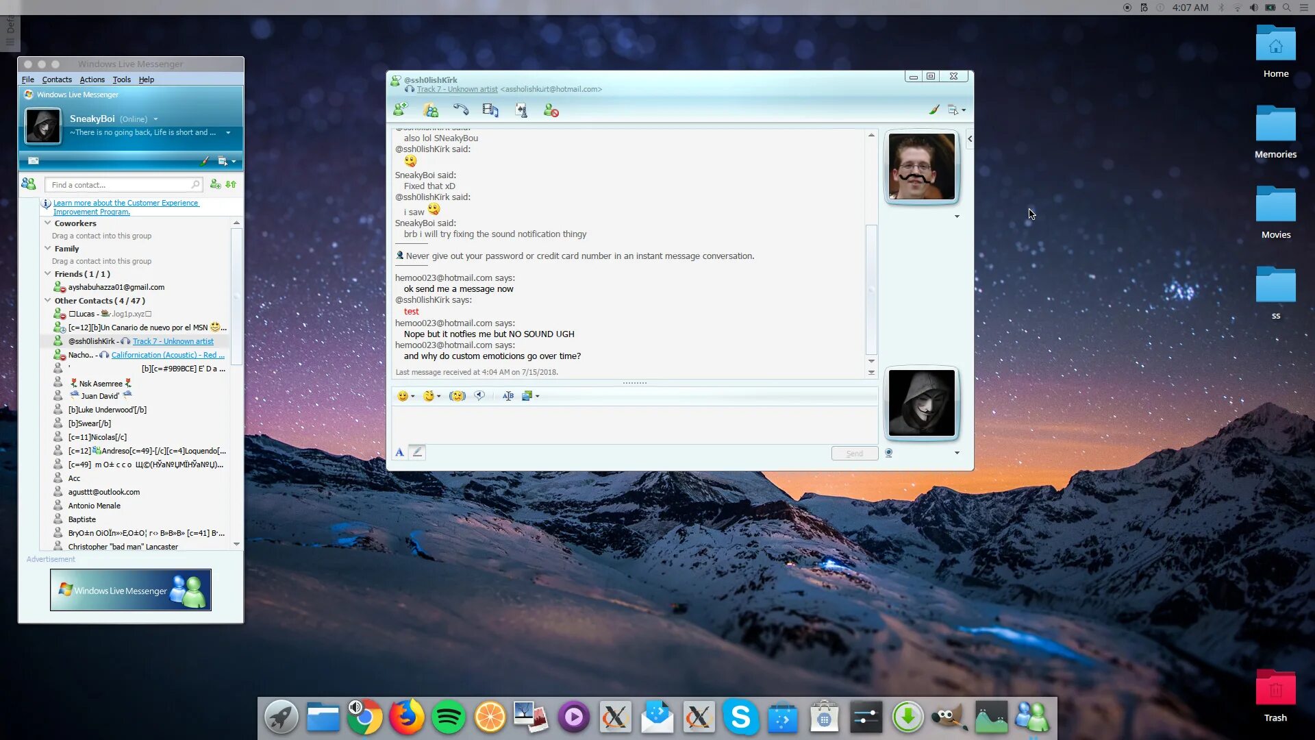
Task: Expand the Other Contacts group
Action: pos(47,300)
